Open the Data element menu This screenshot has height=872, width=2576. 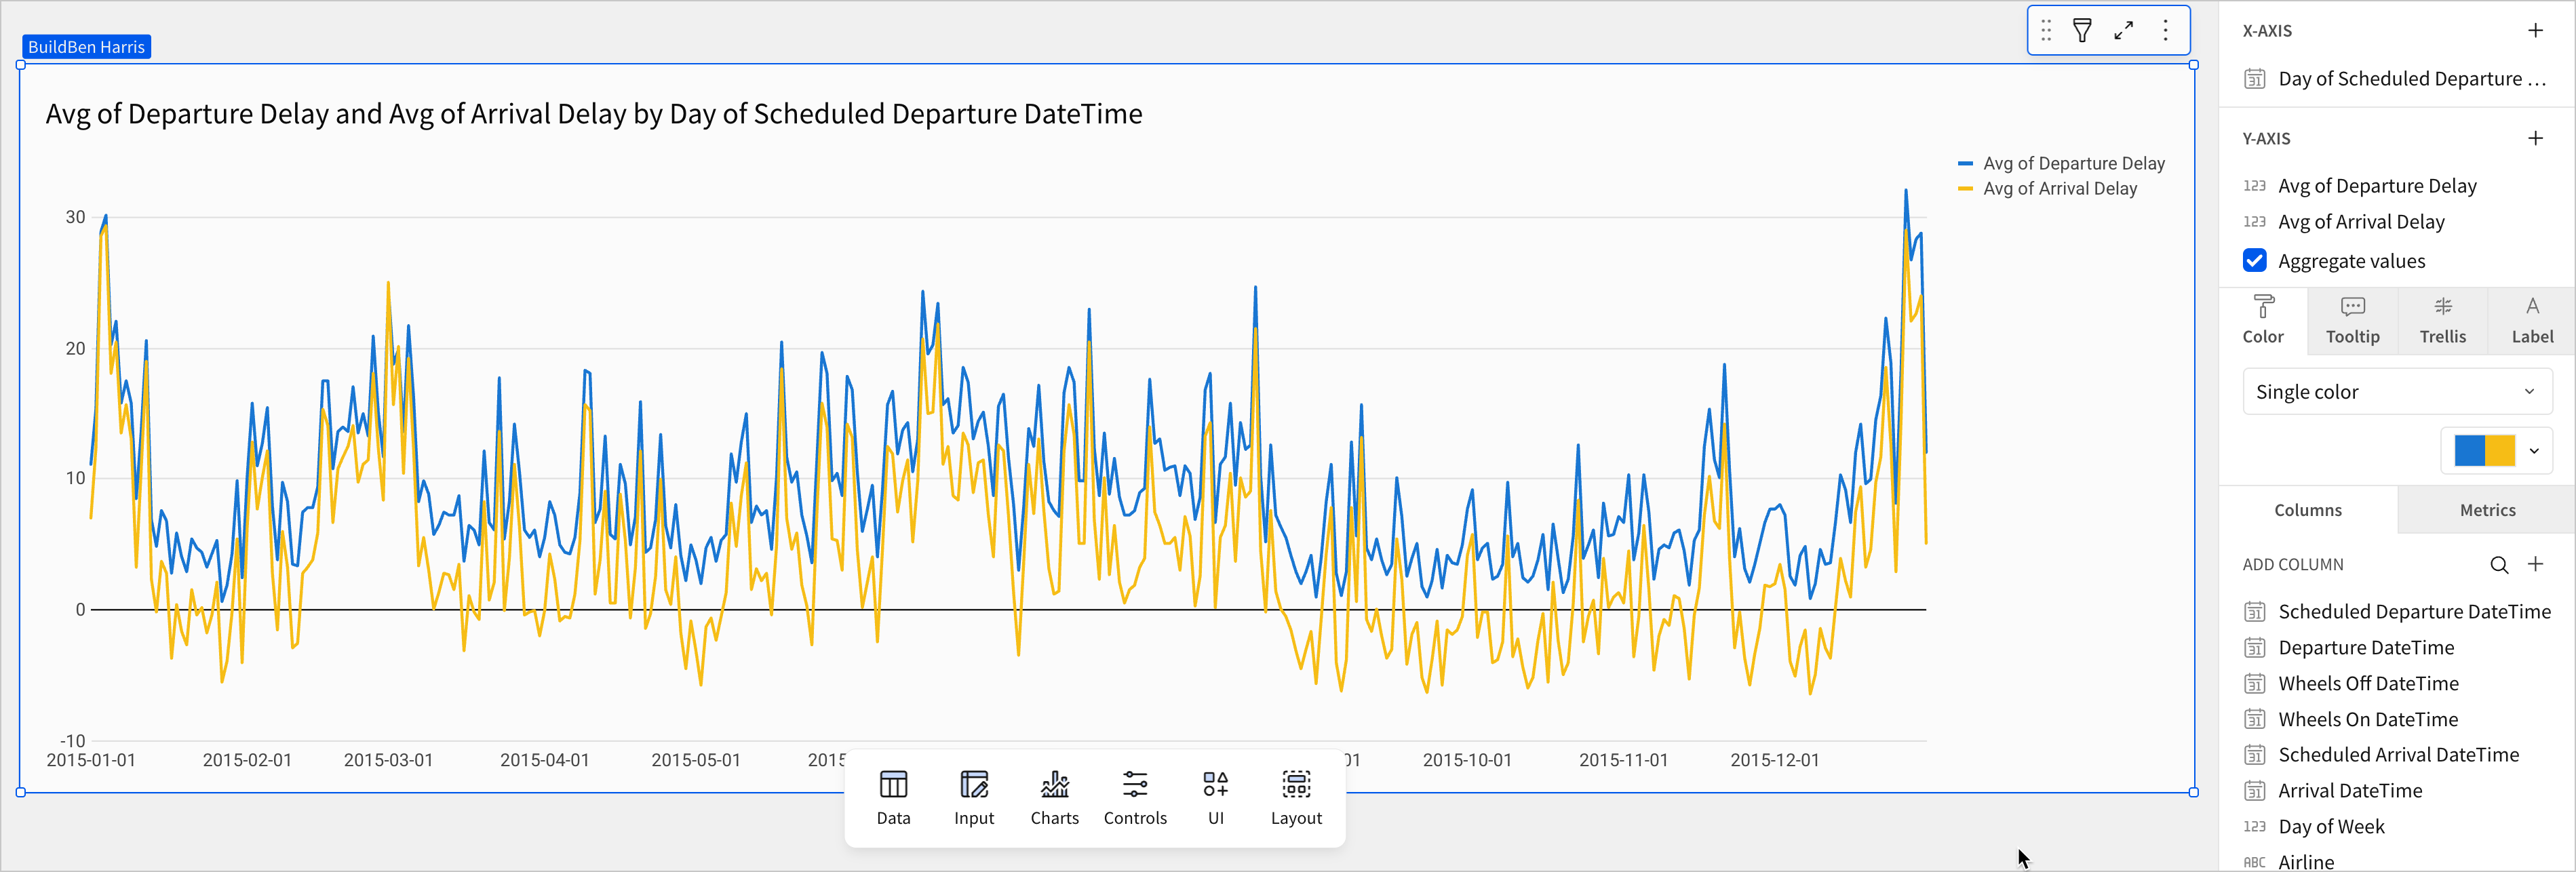coord(893,797)
